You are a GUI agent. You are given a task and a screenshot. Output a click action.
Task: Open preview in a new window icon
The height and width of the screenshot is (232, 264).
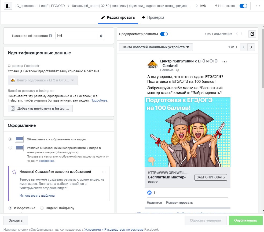(x=252, y=34)
